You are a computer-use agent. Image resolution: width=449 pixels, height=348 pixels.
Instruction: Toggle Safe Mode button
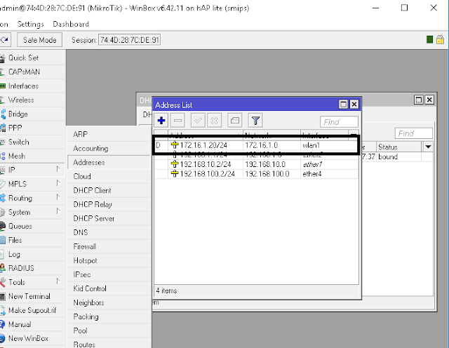point(40,40)
